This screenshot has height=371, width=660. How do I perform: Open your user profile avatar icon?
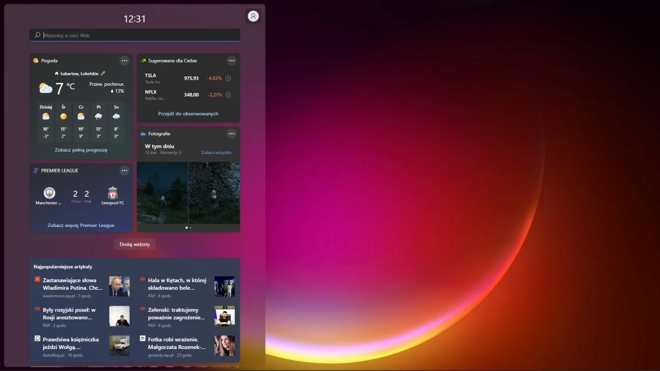253,16
